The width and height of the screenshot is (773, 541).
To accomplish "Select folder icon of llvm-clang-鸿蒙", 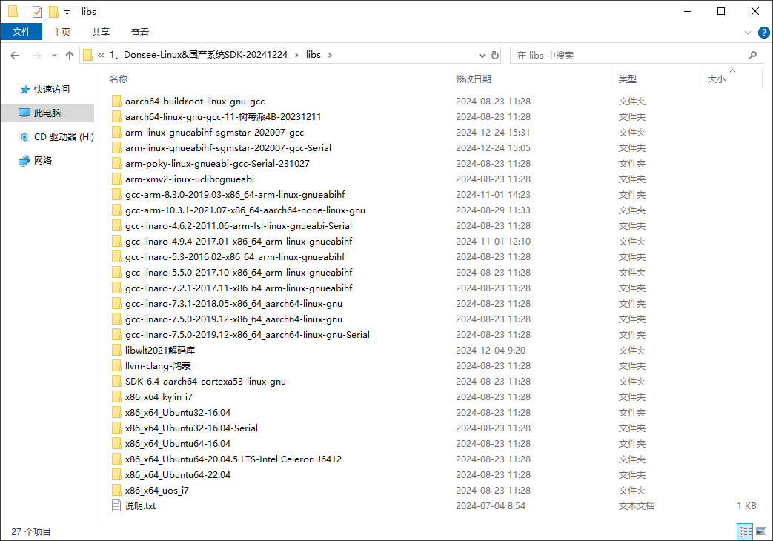I will coord(116,366).
